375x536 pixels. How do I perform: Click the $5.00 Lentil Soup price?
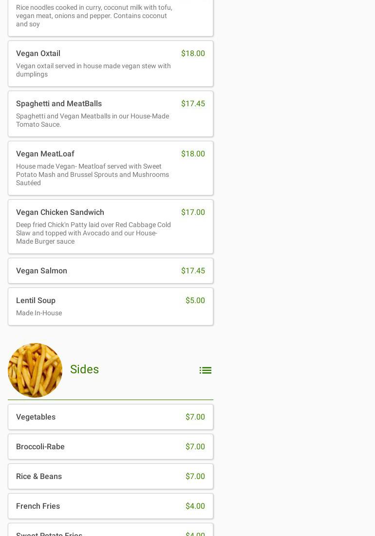[195, 301]
